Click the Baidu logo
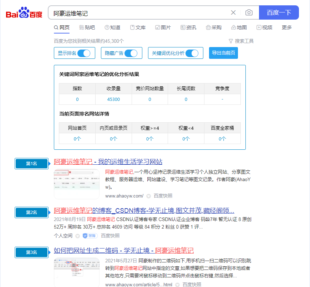Screen dimensions: 310x287 coord(24,12)
